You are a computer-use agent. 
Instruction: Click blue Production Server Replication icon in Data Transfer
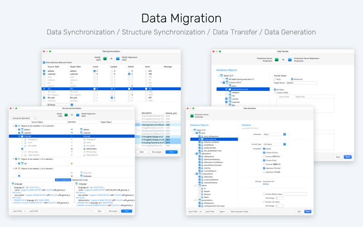click(289, 60)
